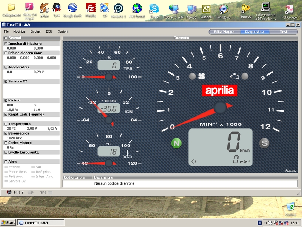Click the aprilia logo on the tachometer
The height and width of the screenshot is (227, 302).
click(220, 90)
